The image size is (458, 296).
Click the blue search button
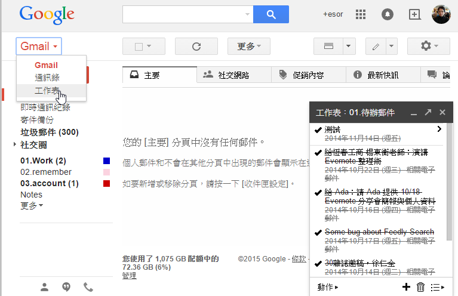pos(271,14)
